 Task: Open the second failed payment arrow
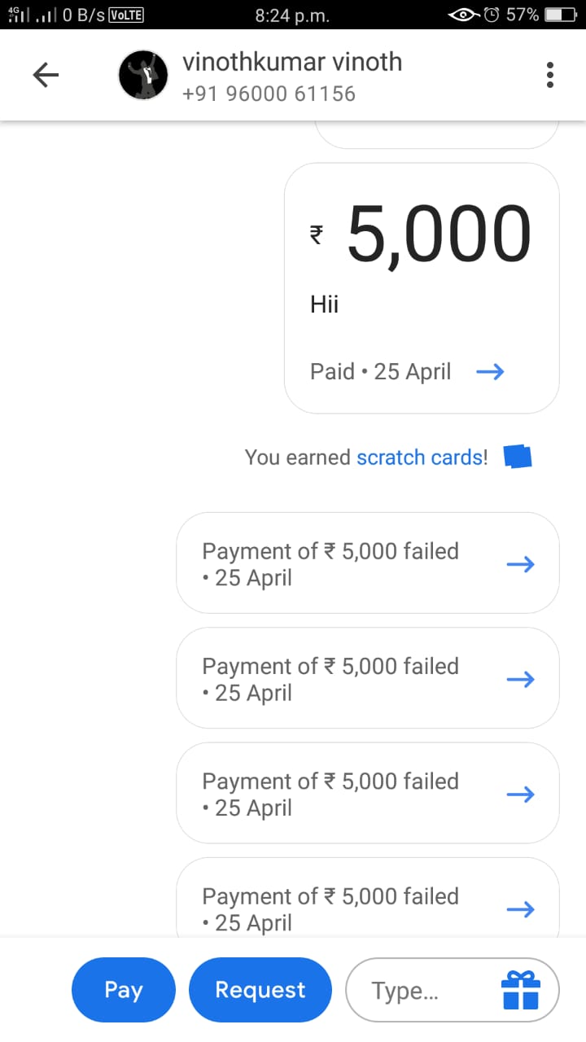click(x=520, y=678)
